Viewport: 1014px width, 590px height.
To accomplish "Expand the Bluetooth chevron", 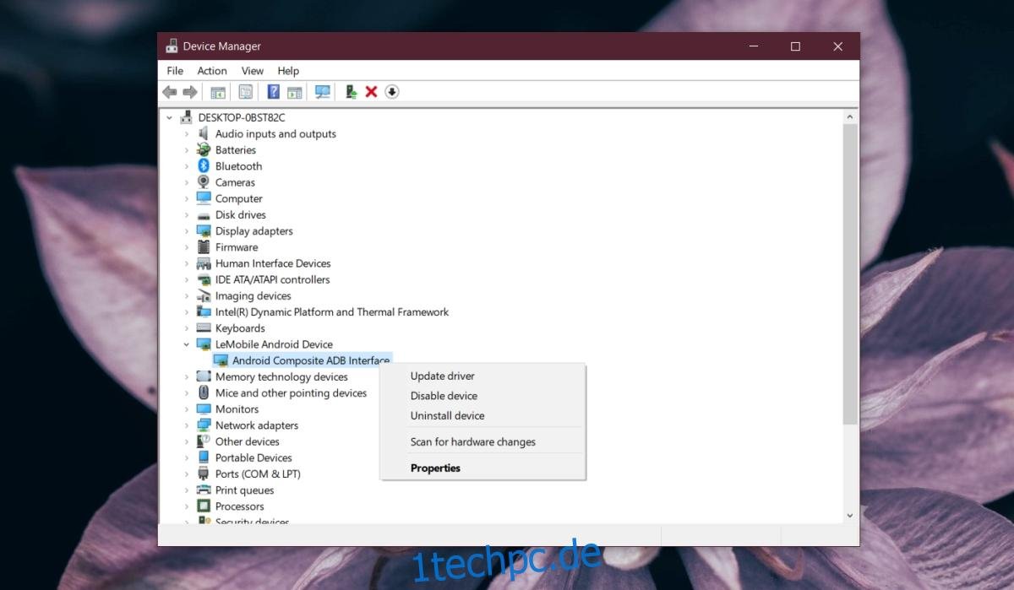I will pos(187,166).
